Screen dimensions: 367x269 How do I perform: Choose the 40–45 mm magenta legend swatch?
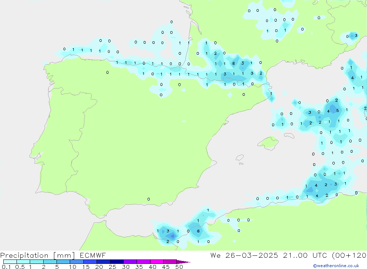157,262
